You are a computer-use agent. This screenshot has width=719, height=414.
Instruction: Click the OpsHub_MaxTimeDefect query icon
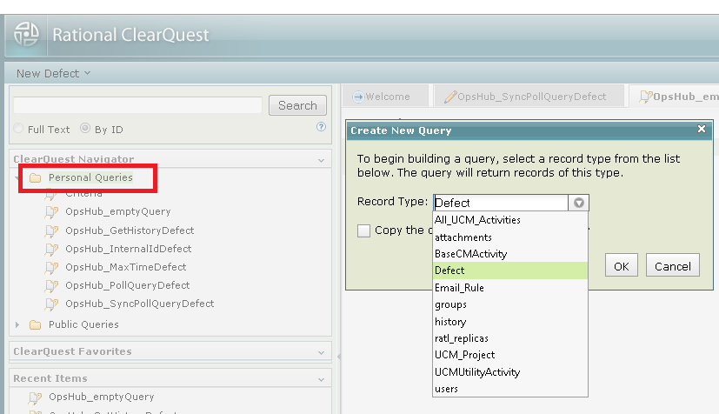click(x=50, y=267)
